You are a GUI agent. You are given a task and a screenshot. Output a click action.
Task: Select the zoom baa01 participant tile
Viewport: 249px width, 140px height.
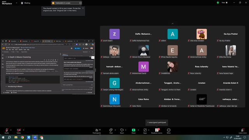(x=114, y=34)
